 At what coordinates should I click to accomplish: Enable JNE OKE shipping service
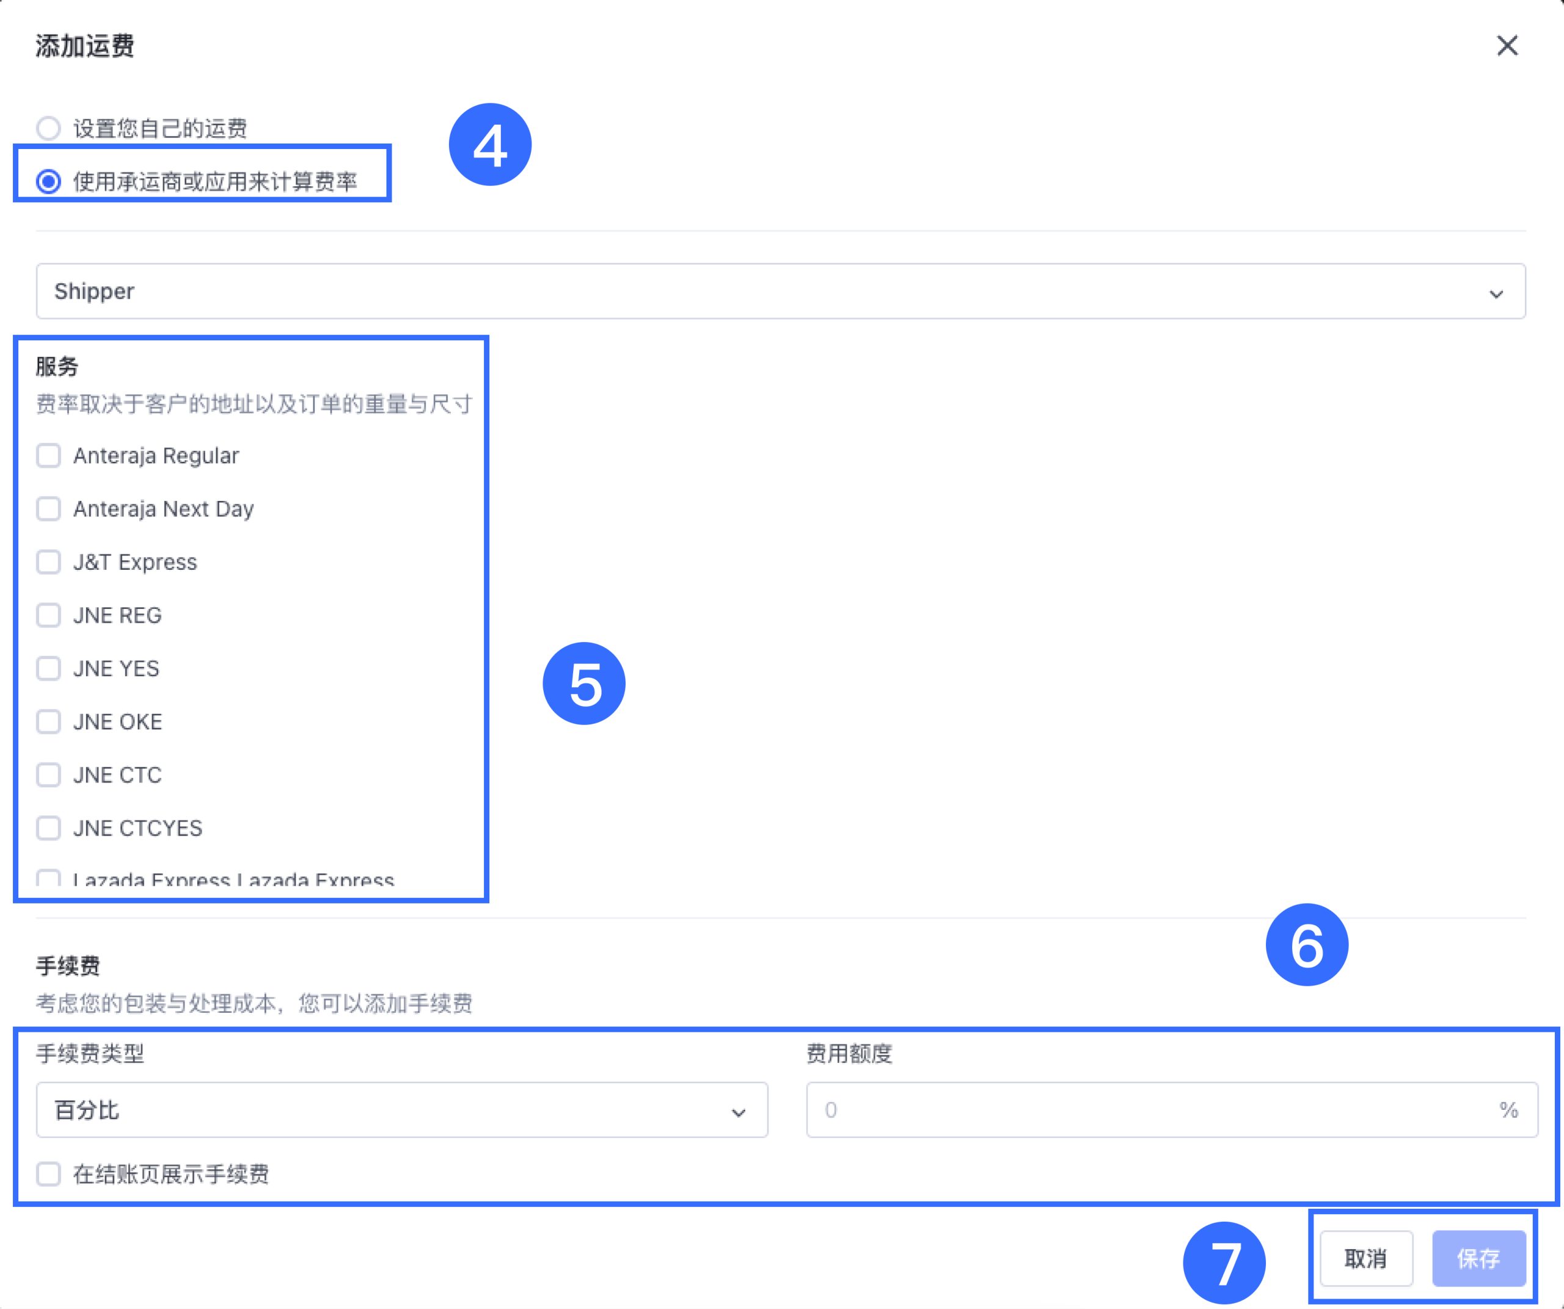point(48,721)
